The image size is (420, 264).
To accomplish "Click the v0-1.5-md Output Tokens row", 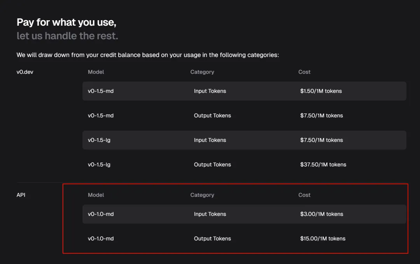I will 244,115.
